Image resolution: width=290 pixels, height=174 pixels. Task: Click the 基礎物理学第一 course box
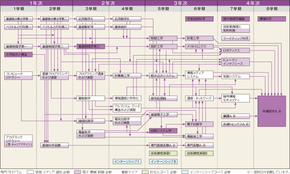pos(18,47)
